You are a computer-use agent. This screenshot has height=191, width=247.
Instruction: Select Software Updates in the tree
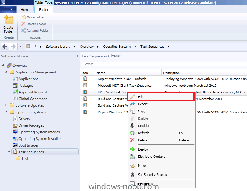pyautogui.click(x=30, y=105)
